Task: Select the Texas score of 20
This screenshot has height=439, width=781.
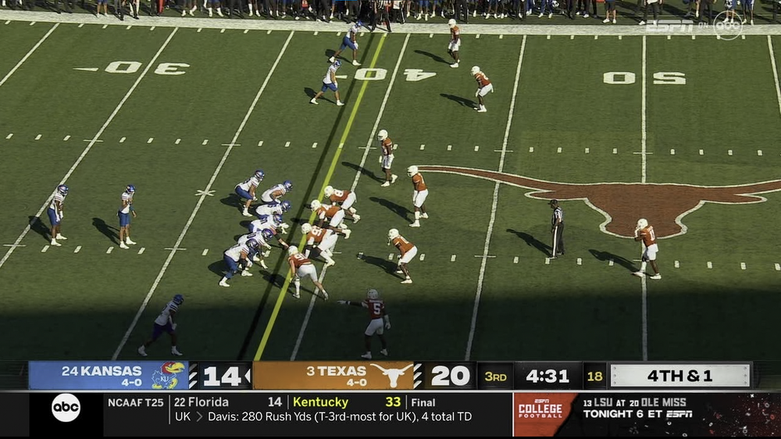Action: pos(450,377)
